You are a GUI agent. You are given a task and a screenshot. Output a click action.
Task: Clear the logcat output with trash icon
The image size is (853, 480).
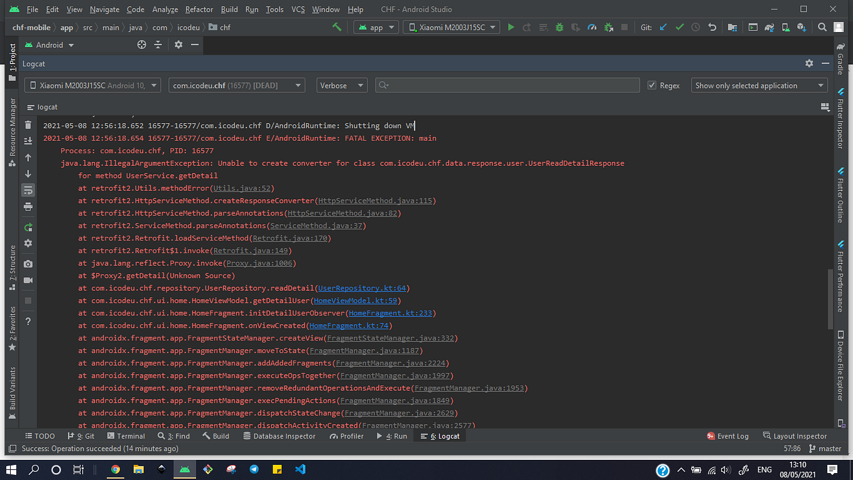(x=28, y=125)
